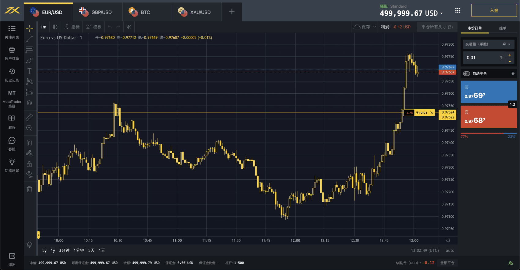Switch to the GBP/USD tab
The image size is (520, 270).
coord(97,12)
